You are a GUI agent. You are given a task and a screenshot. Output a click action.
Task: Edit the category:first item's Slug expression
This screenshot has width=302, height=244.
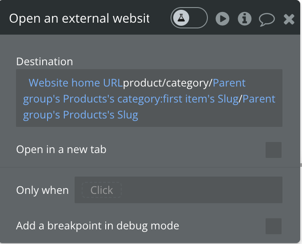(131, 99)
